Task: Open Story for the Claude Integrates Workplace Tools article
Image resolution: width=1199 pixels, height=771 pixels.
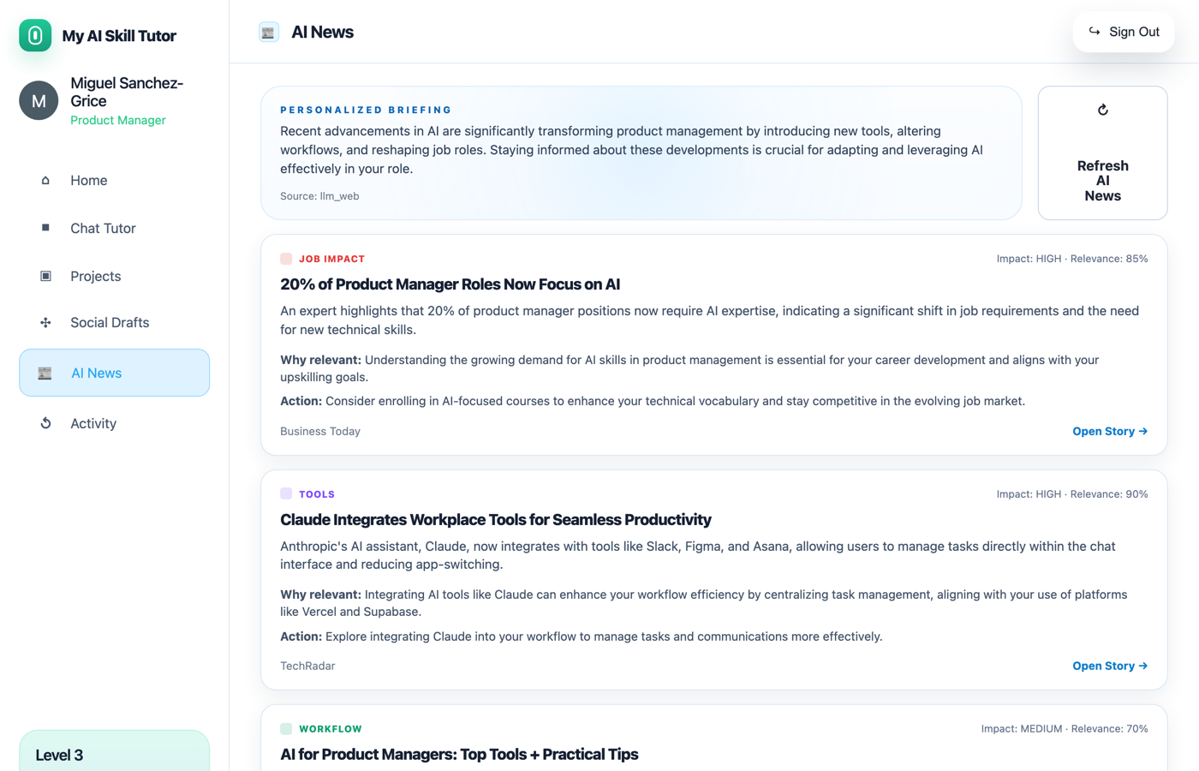Action: point(1110,666)
